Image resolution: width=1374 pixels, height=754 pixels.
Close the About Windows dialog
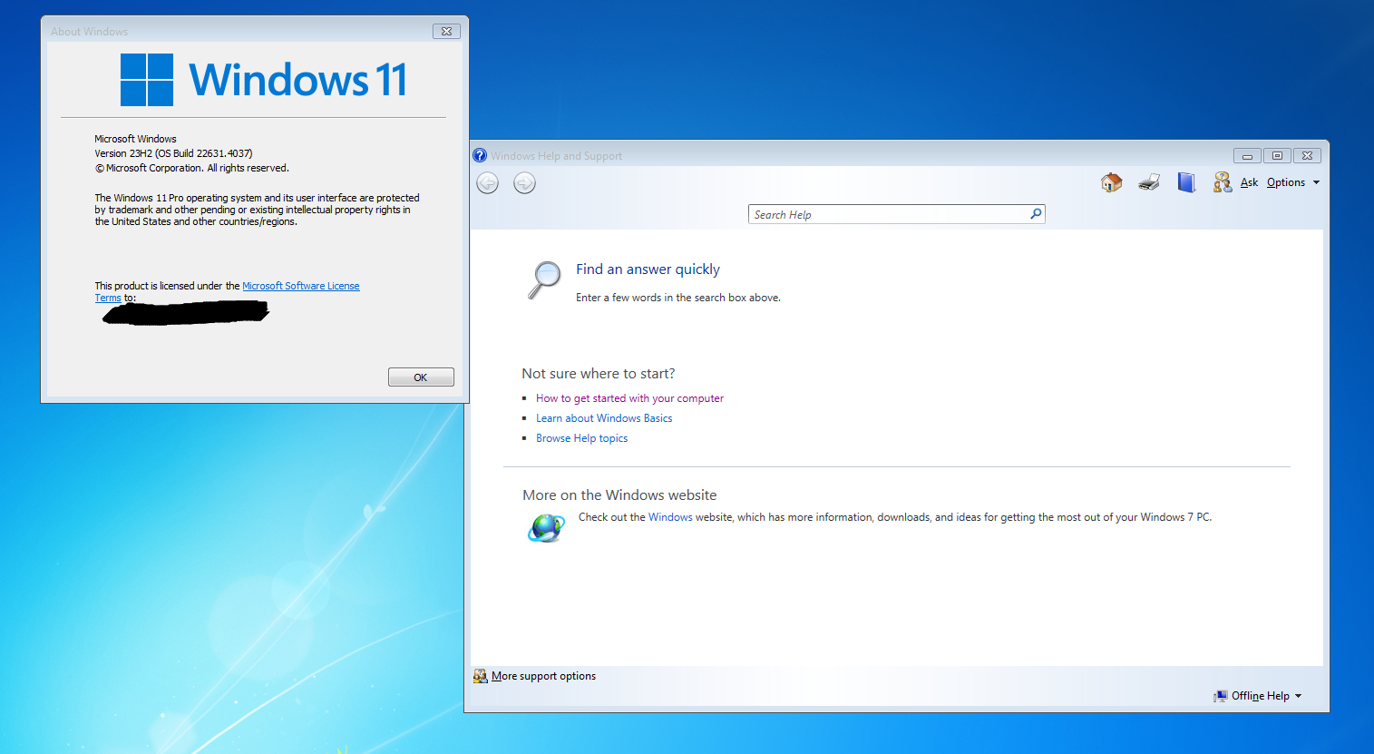point(446,31)
